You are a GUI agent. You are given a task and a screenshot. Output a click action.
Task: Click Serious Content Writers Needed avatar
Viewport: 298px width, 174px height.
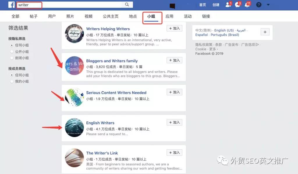[x=74, y=97]
